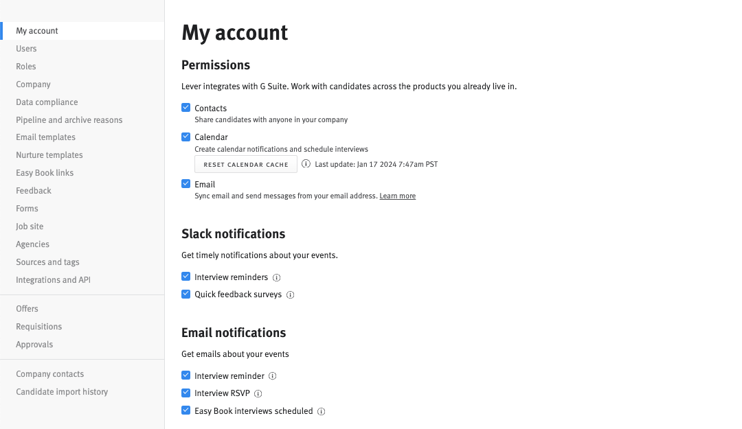This screenshot has width=742, height=429.
Task: Disable Quick feedback surveys notifications
Action: (x=185, y=294)
